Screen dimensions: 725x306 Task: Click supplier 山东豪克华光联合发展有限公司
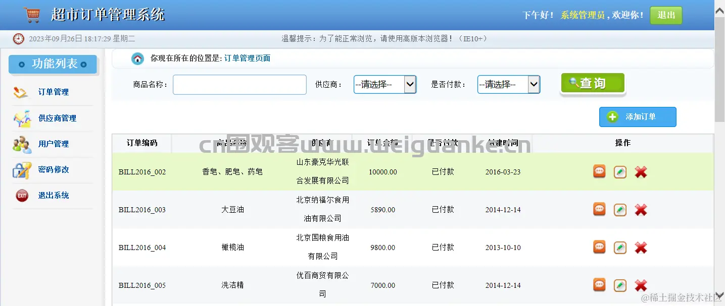(x=323, y=171)
